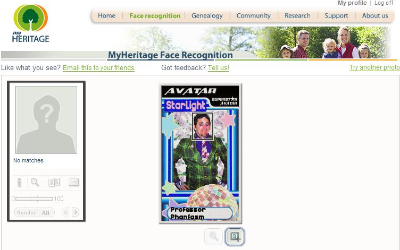Screen dimensions: 400x250
Task: Click the envelope email icon in match panel
Action: [74, 182]
